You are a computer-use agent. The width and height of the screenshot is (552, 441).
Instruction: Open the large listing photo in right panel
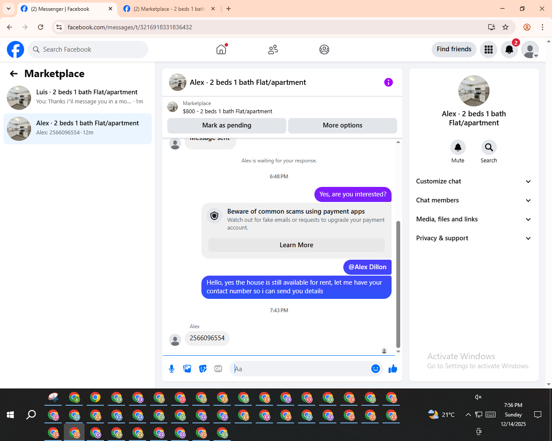point(474,91)
